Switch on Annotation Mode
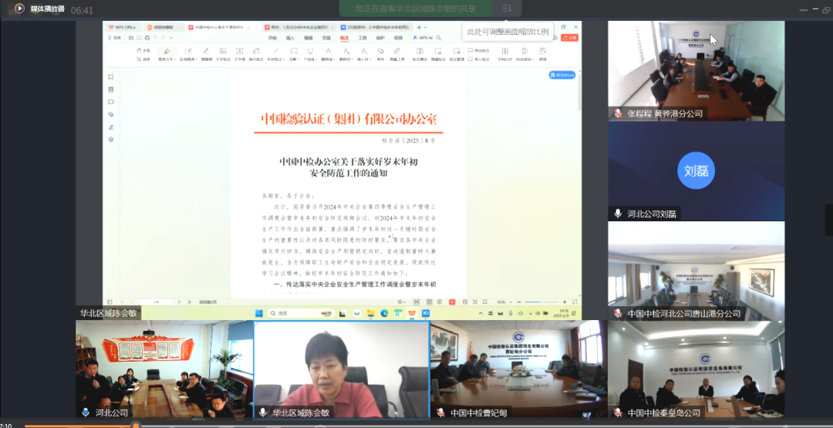The width and height of the screenshot is (833, 428). [420, 55]
